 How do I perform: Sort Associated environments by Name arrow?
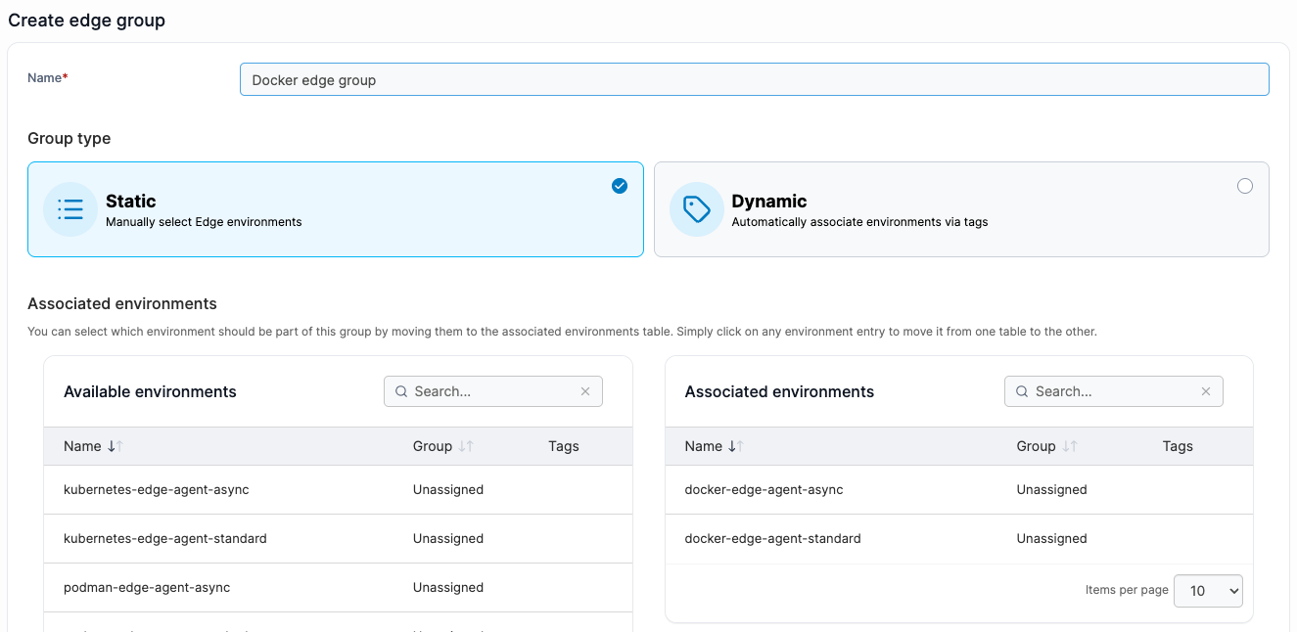736,446
